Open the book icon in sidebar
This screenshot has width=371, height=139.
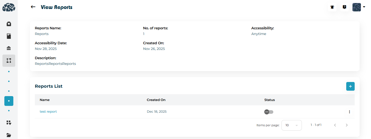point(9,36)
